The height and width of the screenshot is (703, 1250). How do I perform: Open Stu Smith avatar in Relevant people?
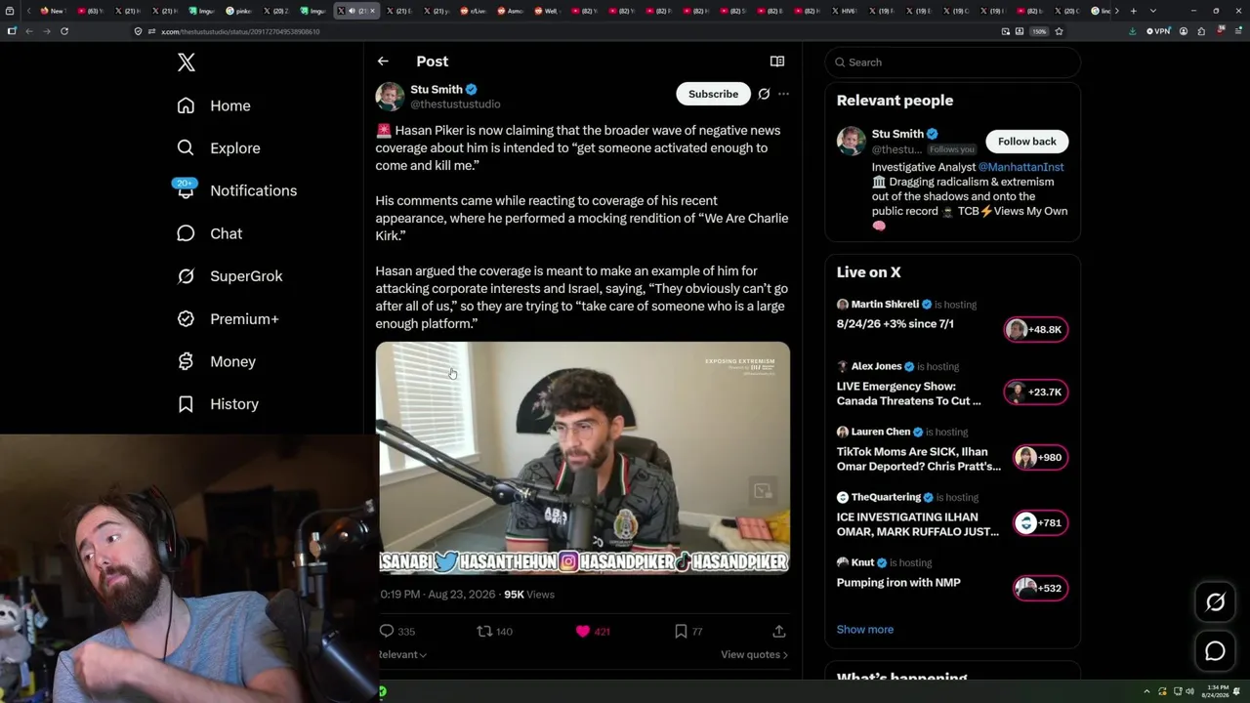[852, 141]
